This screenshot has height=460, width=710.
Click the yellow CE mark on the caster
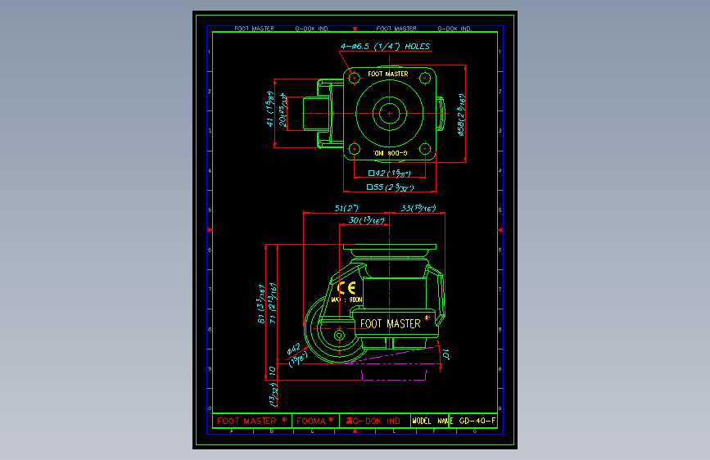(346, 288)
